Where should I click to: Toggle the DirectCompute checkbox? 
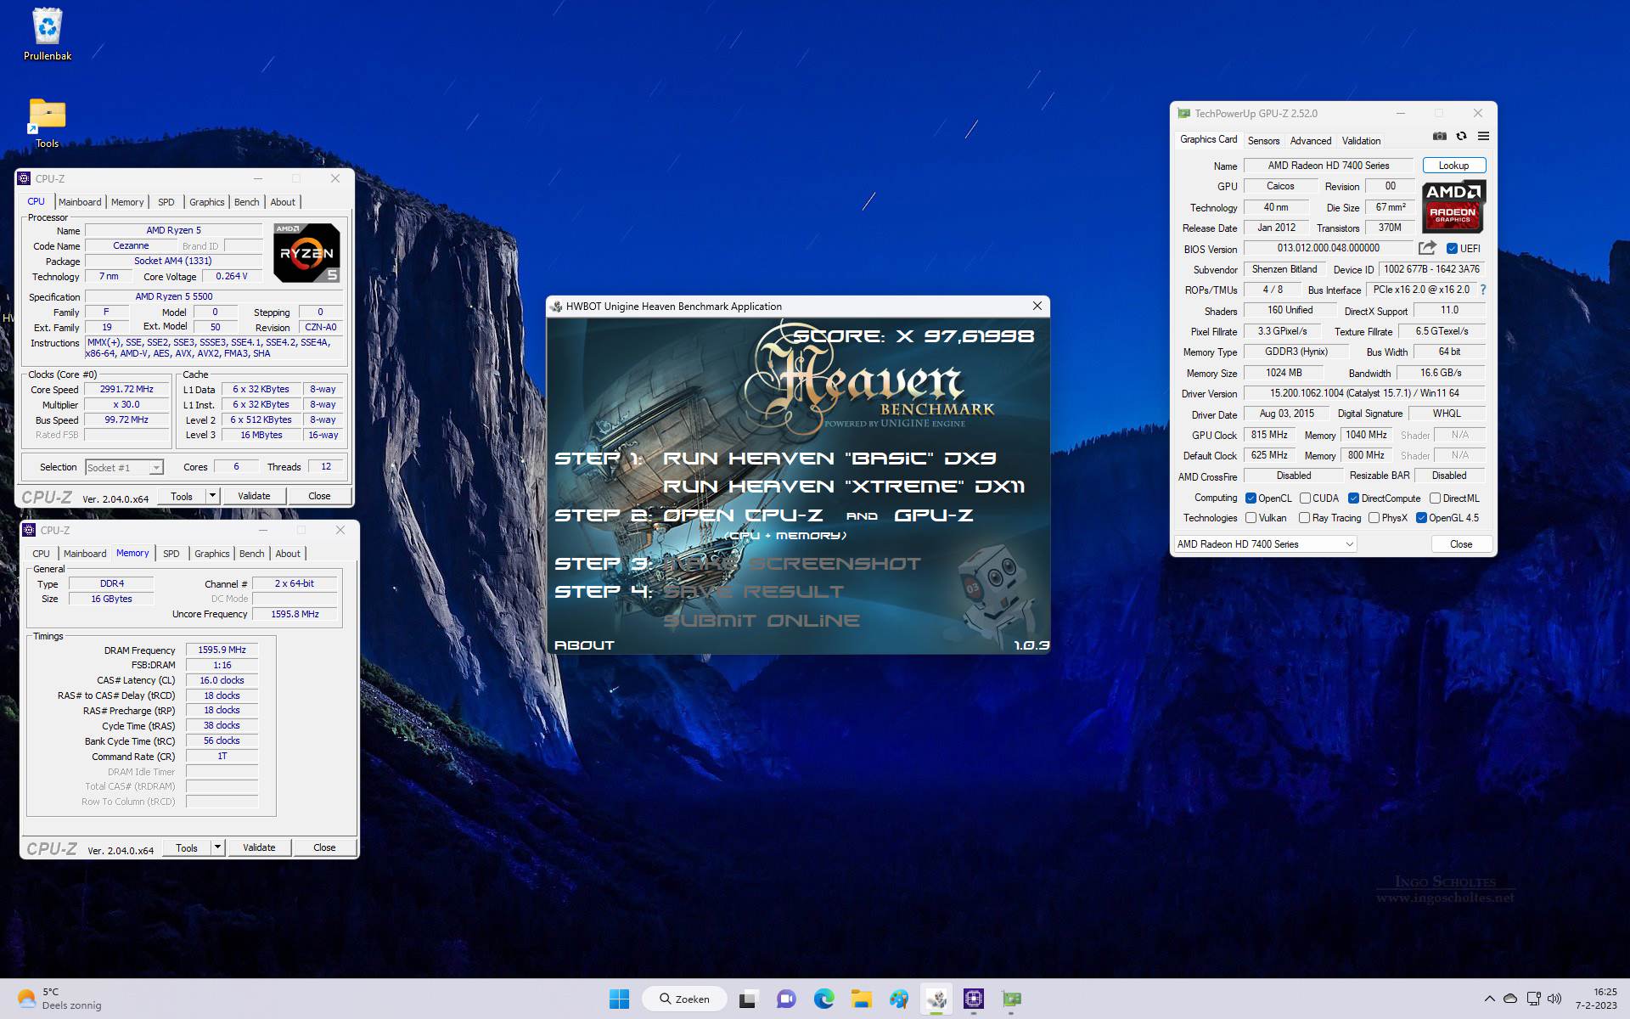(x=1353, y=498)
